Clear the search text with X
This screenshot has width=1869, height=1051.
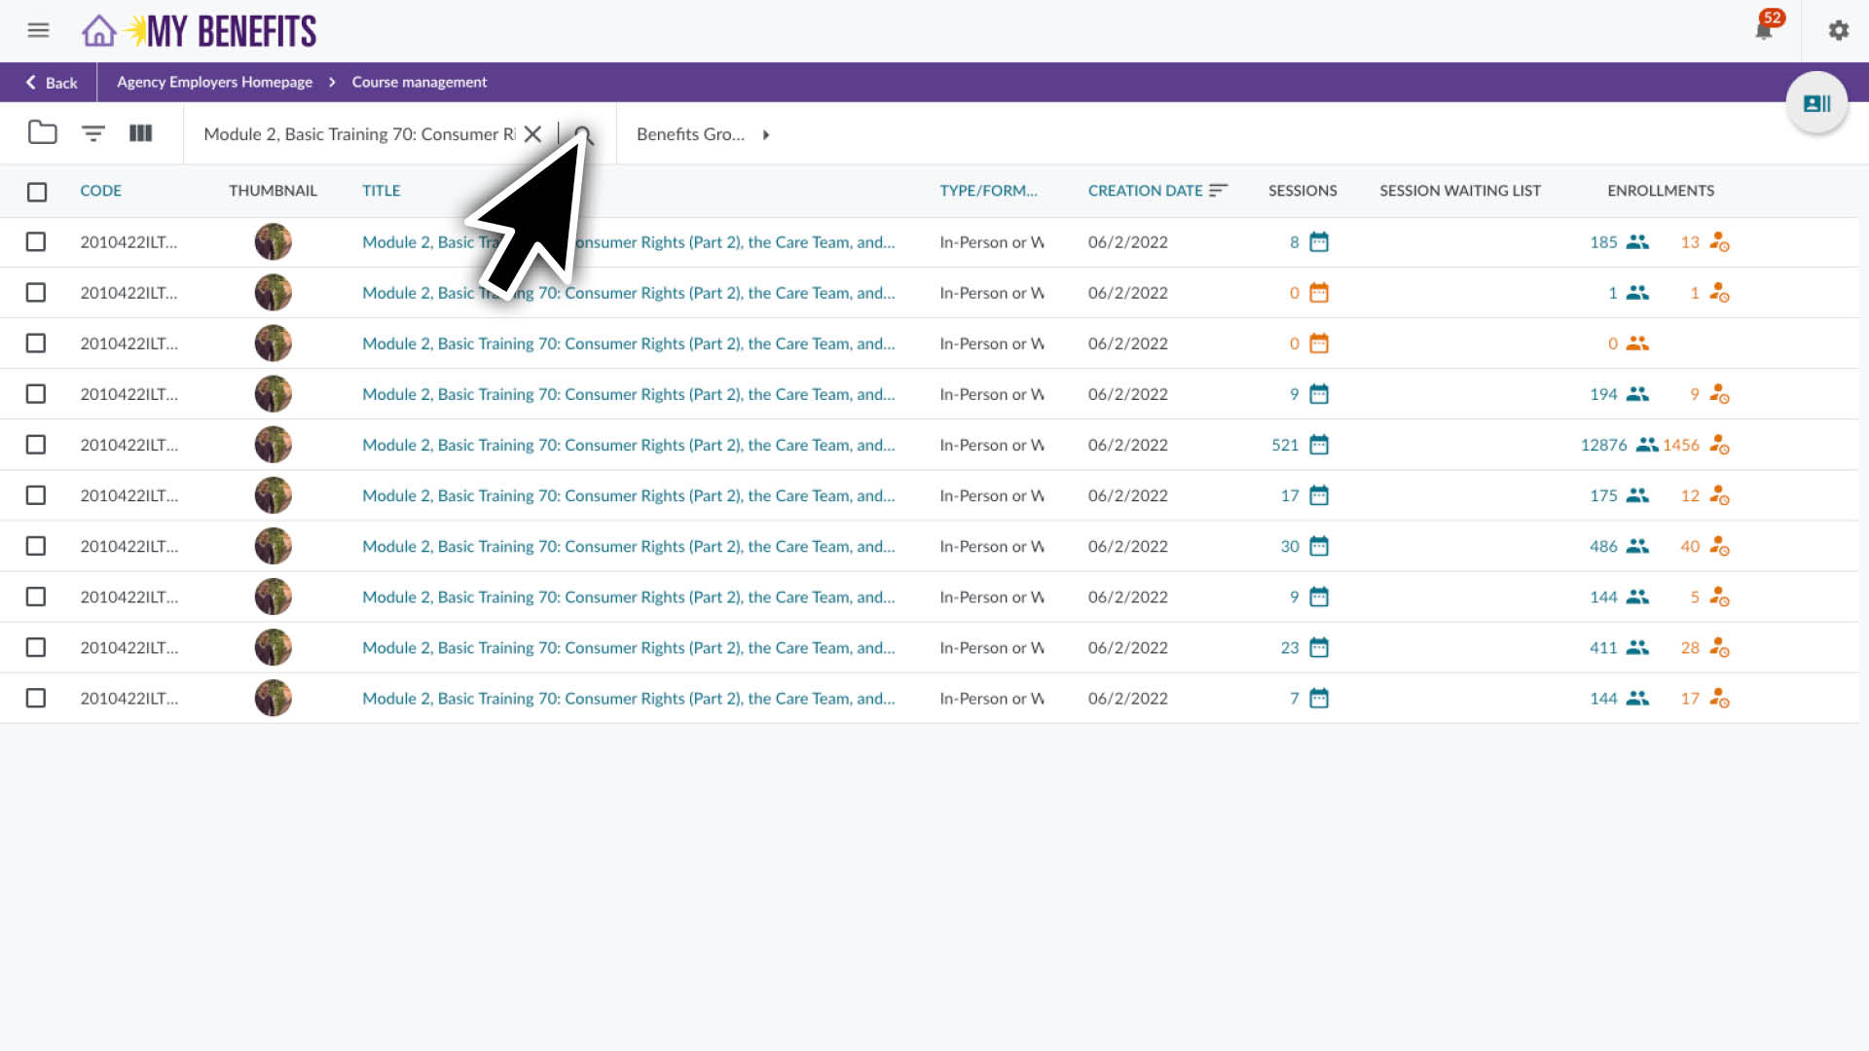tap(532, 134)
